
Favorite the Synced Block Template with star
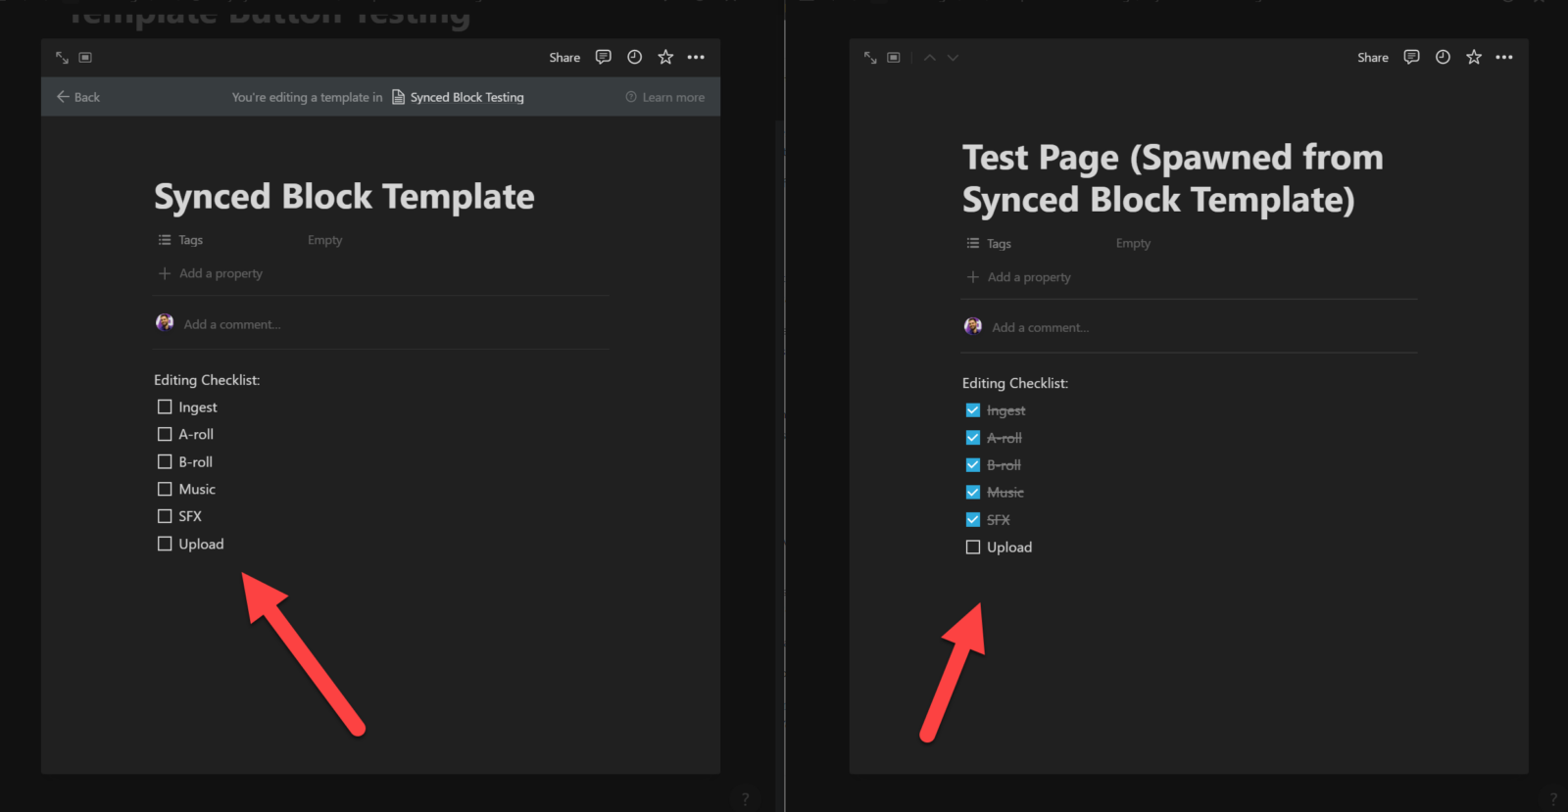(x=665, y=57)
